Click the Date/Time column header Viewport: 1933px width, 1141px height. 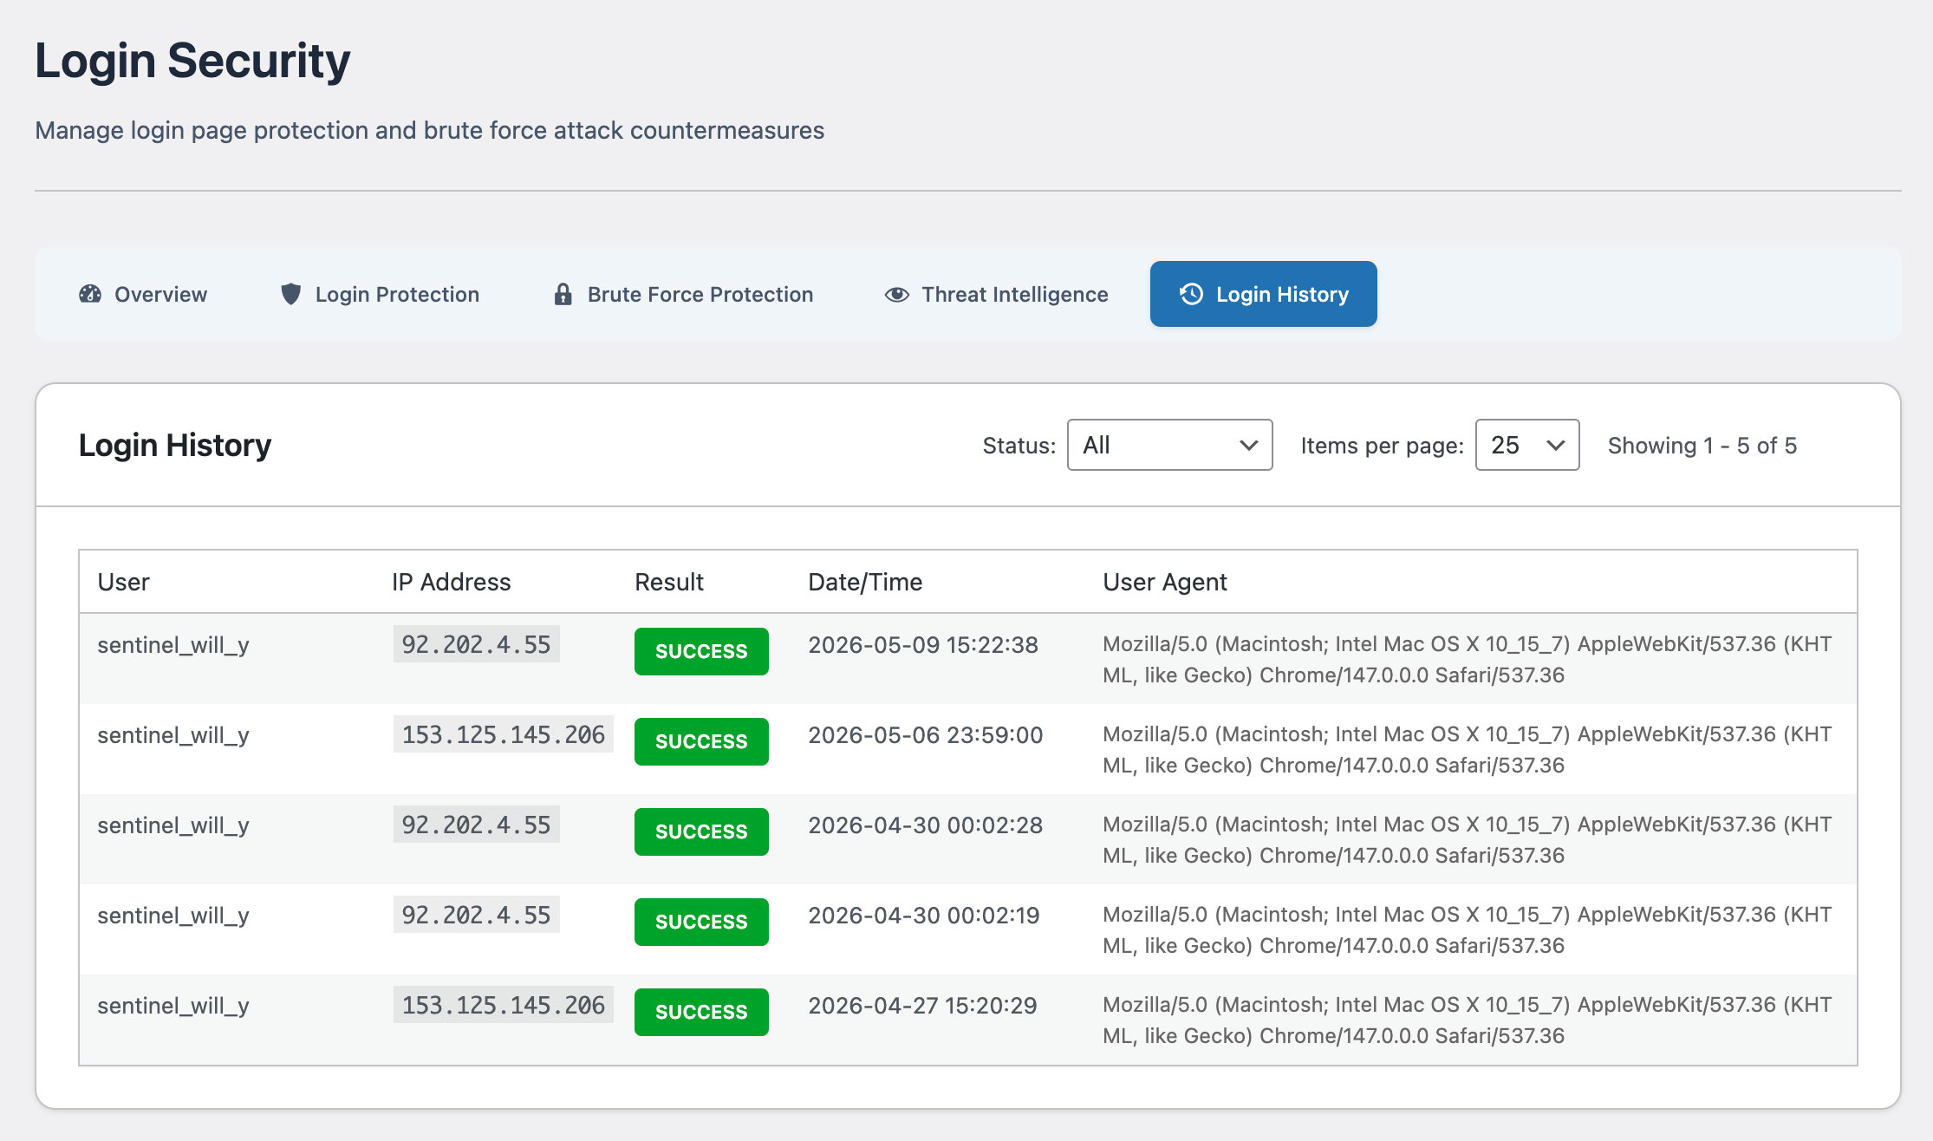pos(865,582)
